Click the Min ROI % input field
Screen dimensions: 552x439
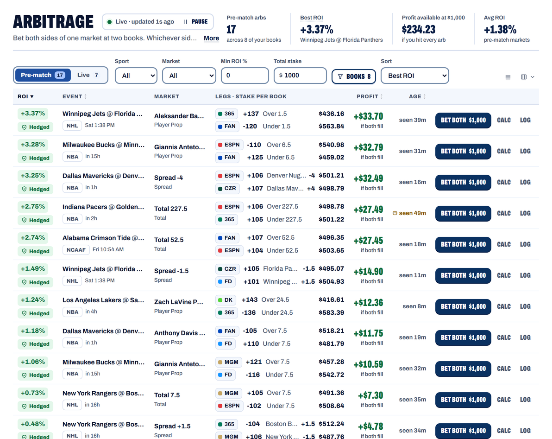click(x=245, y=76)
